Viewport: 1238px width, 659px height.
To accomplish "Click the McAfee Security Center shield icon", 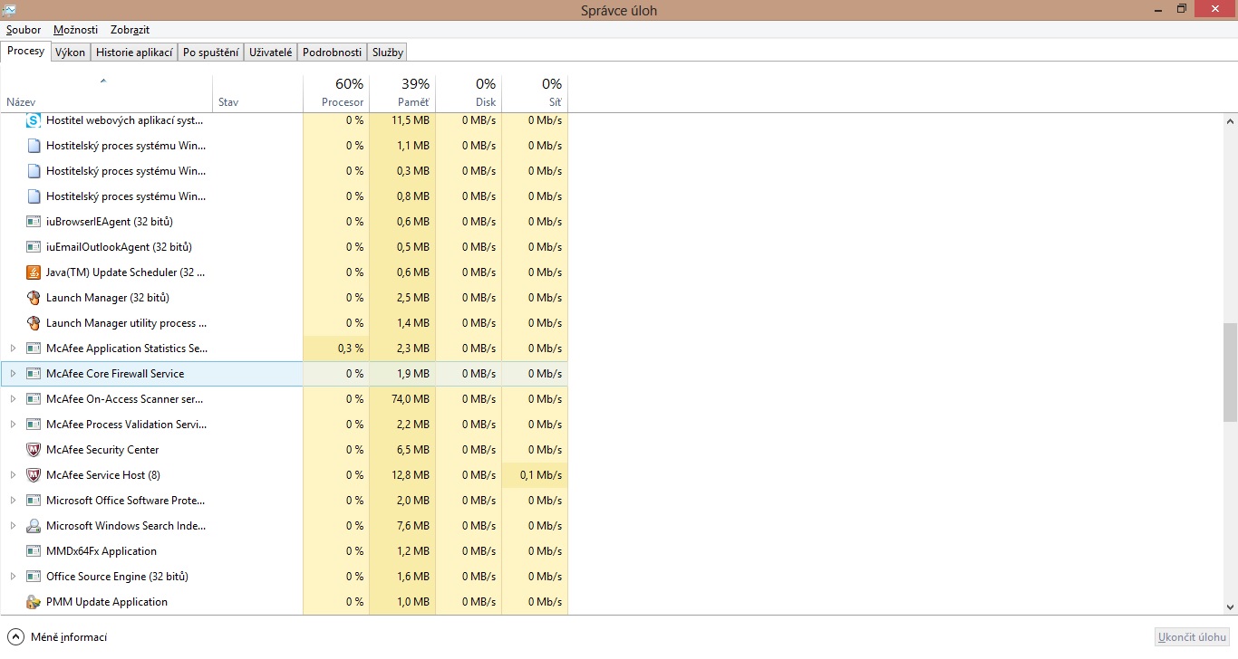I will [34, 450].
